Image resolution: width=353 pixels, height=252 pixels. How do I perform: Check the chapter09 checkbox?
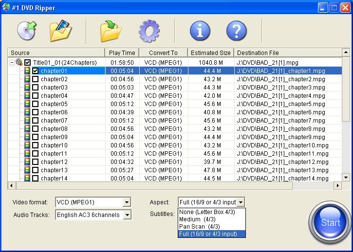click(x=35, y=137)
